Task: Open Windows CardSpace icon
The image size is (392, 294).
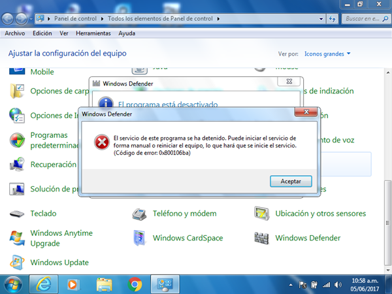Action: [x=139, y=238]
